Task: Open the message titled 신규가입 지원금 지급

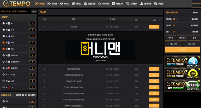Action: 74,100
